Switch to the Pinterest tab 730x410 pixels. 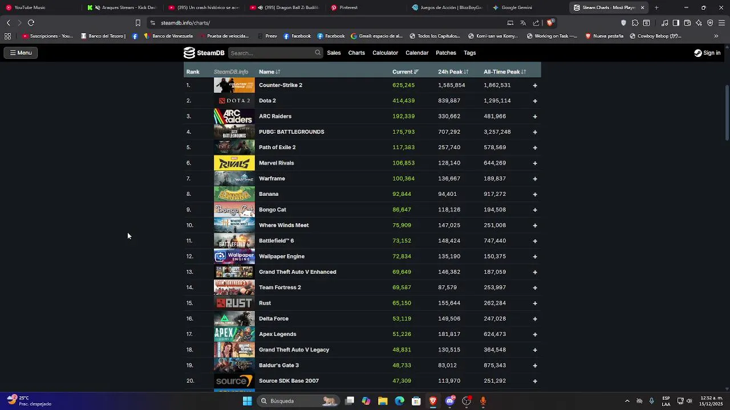[x=368, y=7]
